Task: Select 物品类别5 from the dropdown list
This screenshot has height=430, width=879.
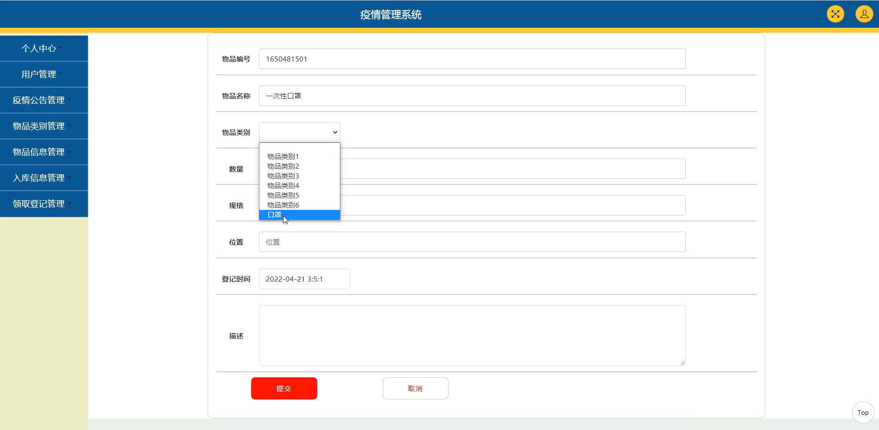Action: pyautogui.click(x=300, y=195)
